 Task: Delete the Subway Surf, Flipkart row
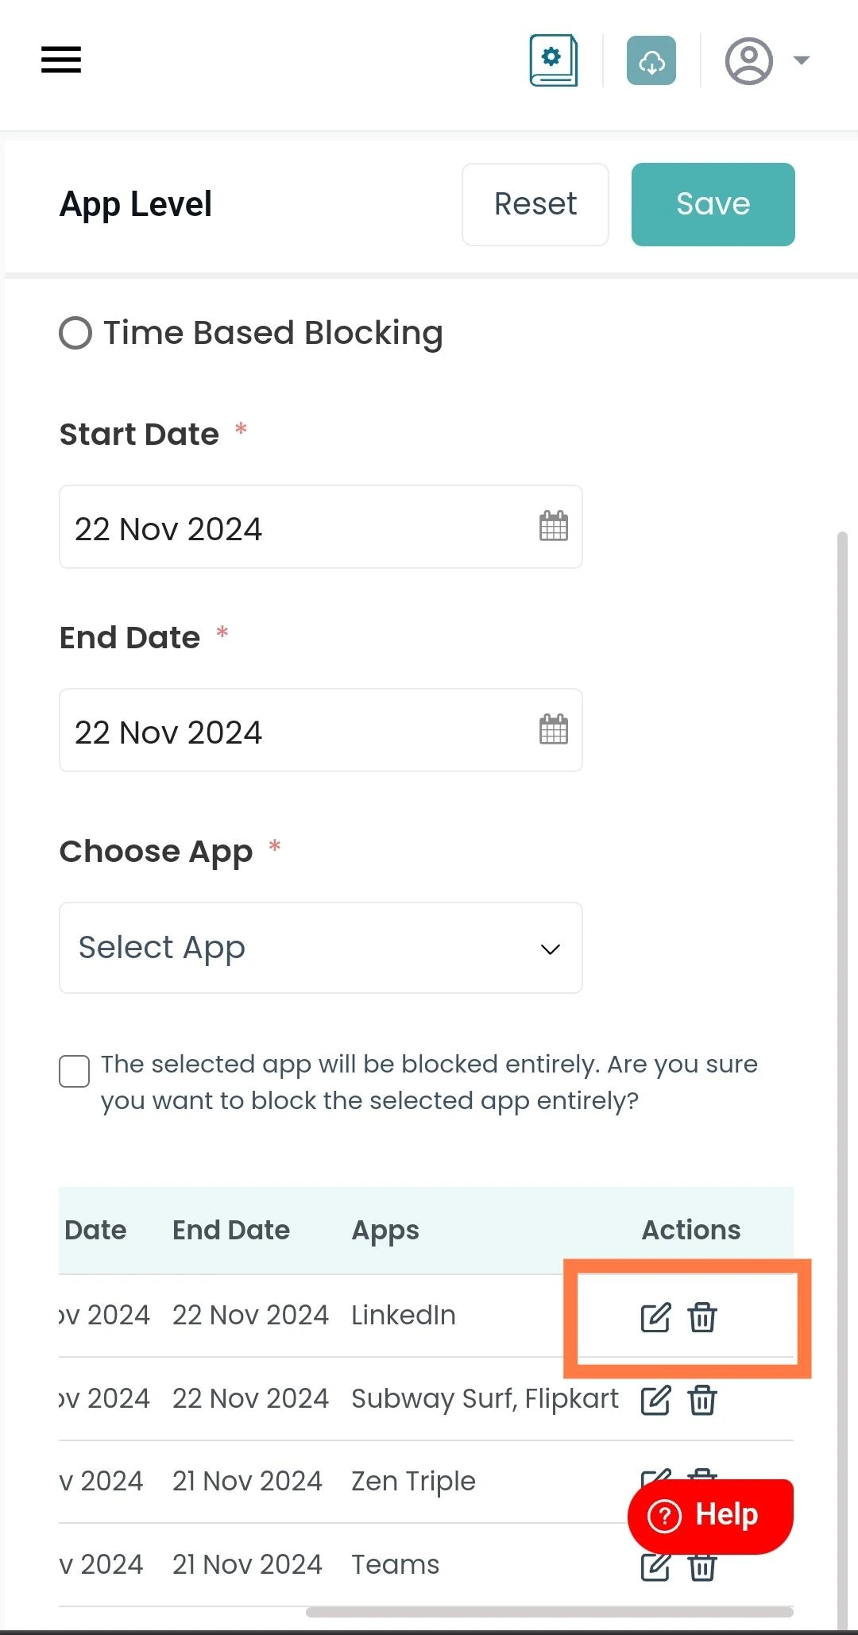702,1400
